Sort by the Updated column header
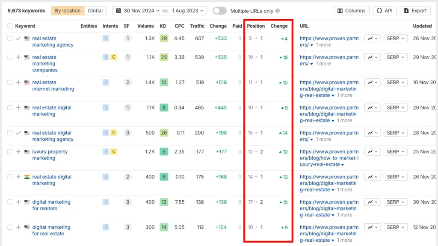Image resolution: width=438 pixels, height=246 pixels. click(422, 26)
